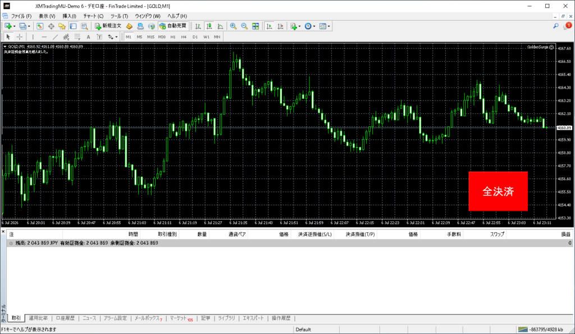This screenshot has height=334, width=575.
Task: Expand Profiles dropdown arrow
Action: point(29,26)
